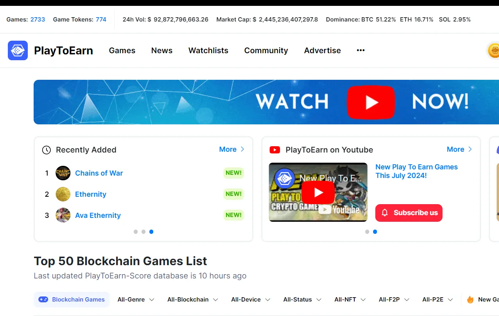Select the Blockchain Games filter pill

pyautogui.click(x=72, y=300)
